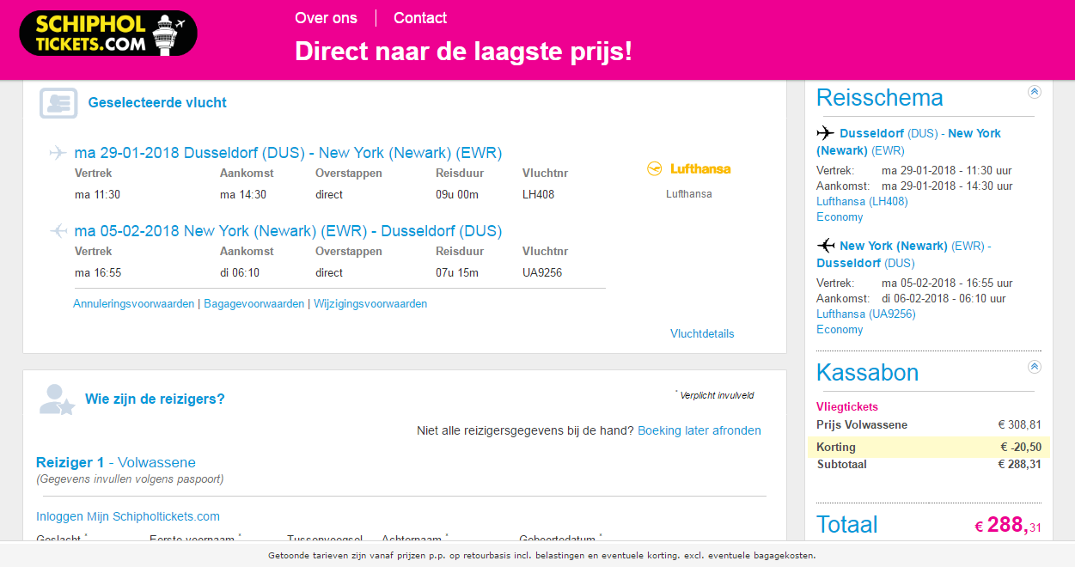
Task: Click the Korting discount row
Action: 929,447
